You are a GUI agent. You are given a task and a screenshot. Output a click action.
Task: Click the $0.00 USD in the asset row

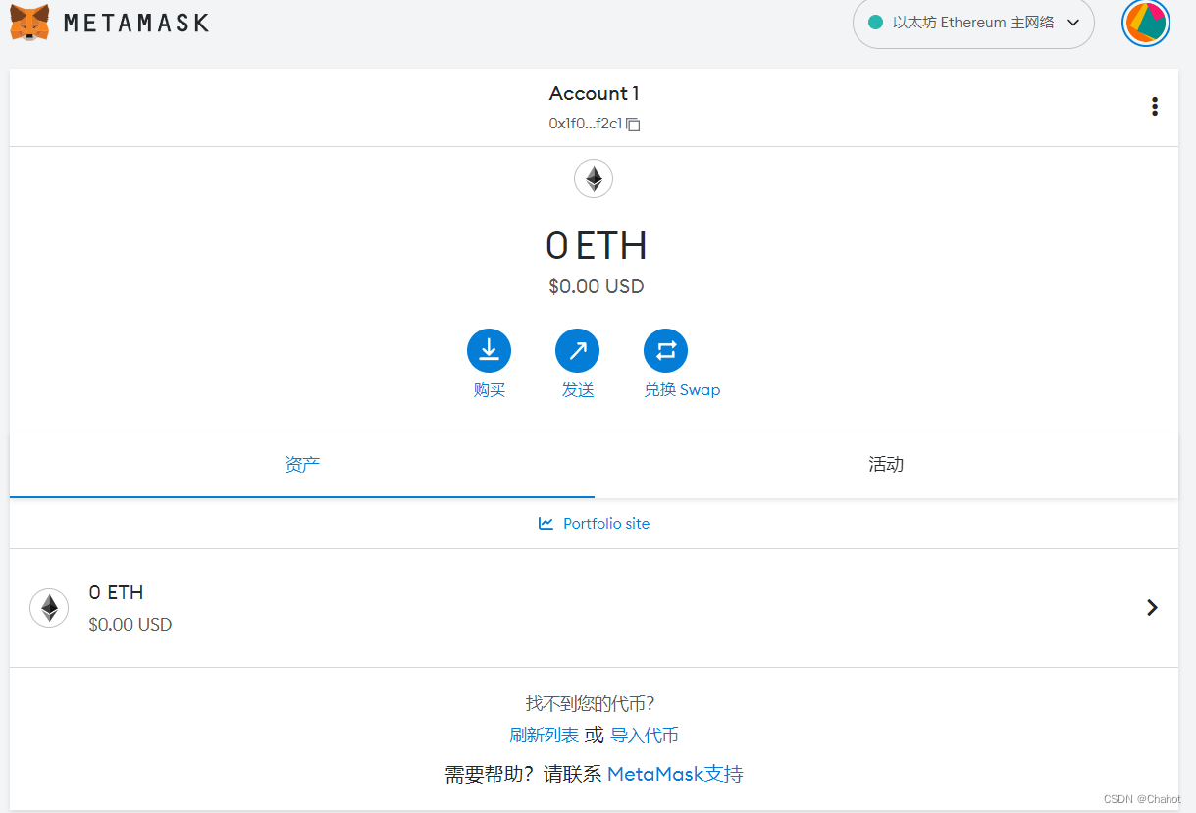(x=130, y=625)
